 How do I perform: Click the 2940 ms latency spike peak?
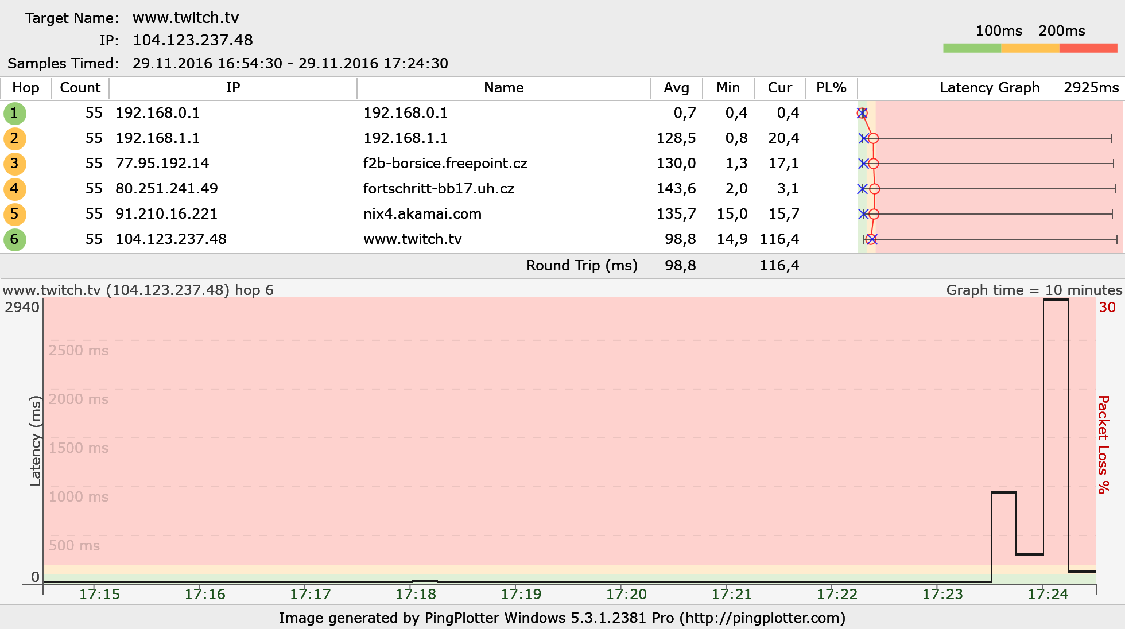pyautogui.click(x=1056, y=300)
